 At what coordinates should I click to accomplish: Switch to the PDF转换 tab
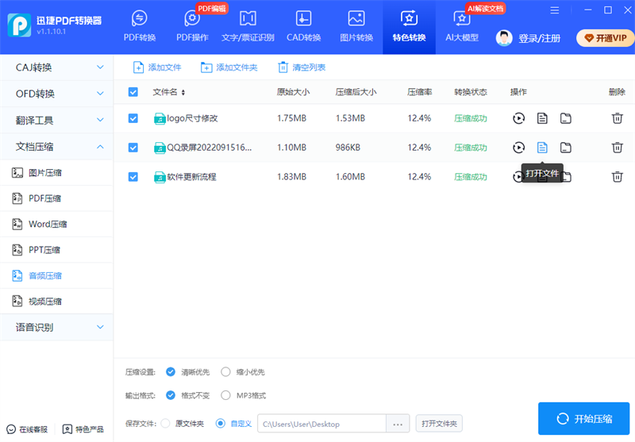coord(140,26)
